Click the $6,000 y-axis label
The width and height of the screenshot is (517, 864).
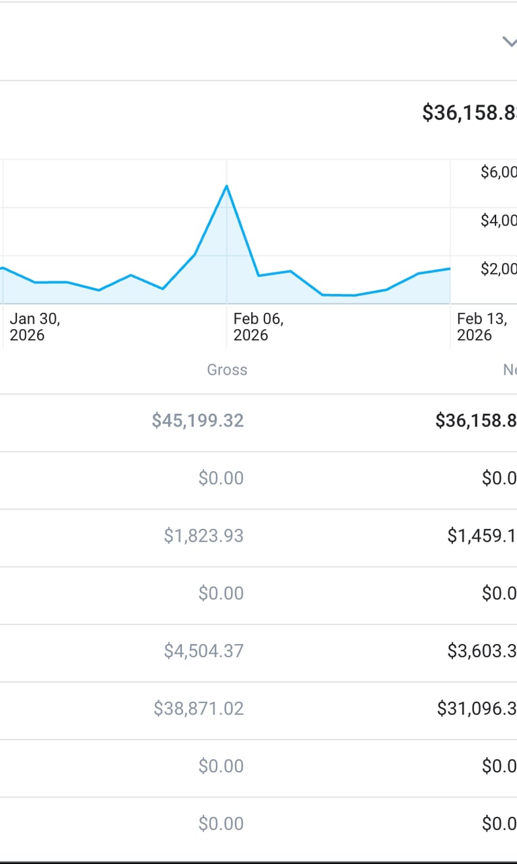498,172
